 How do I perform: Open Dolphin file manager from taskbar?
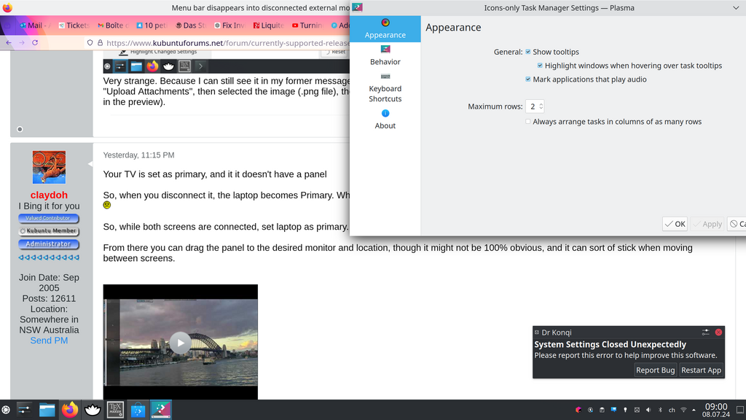(47, 410)
